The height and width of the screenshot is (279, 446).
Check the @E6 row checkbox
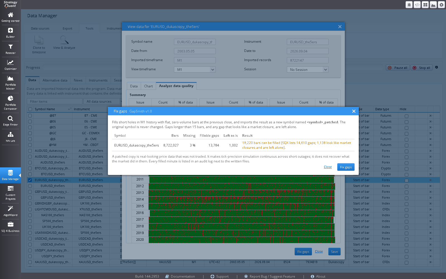(x=30, y=121)
